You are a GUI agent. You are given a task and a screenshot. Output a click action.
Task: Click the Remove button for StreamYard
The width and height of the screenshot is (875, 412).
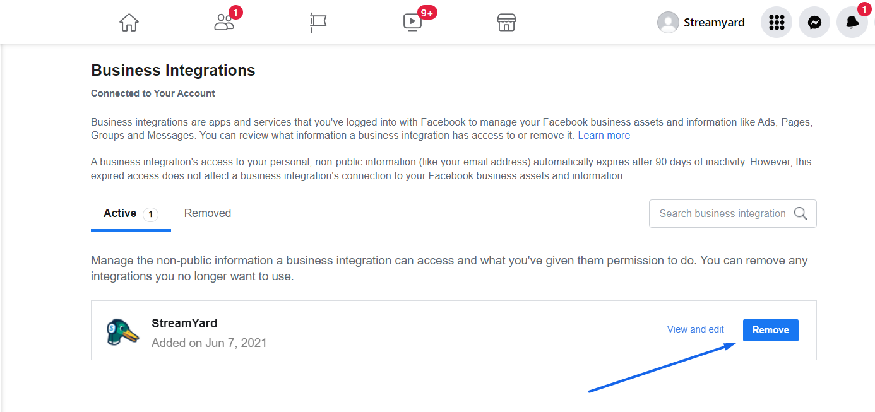(770, 330)
